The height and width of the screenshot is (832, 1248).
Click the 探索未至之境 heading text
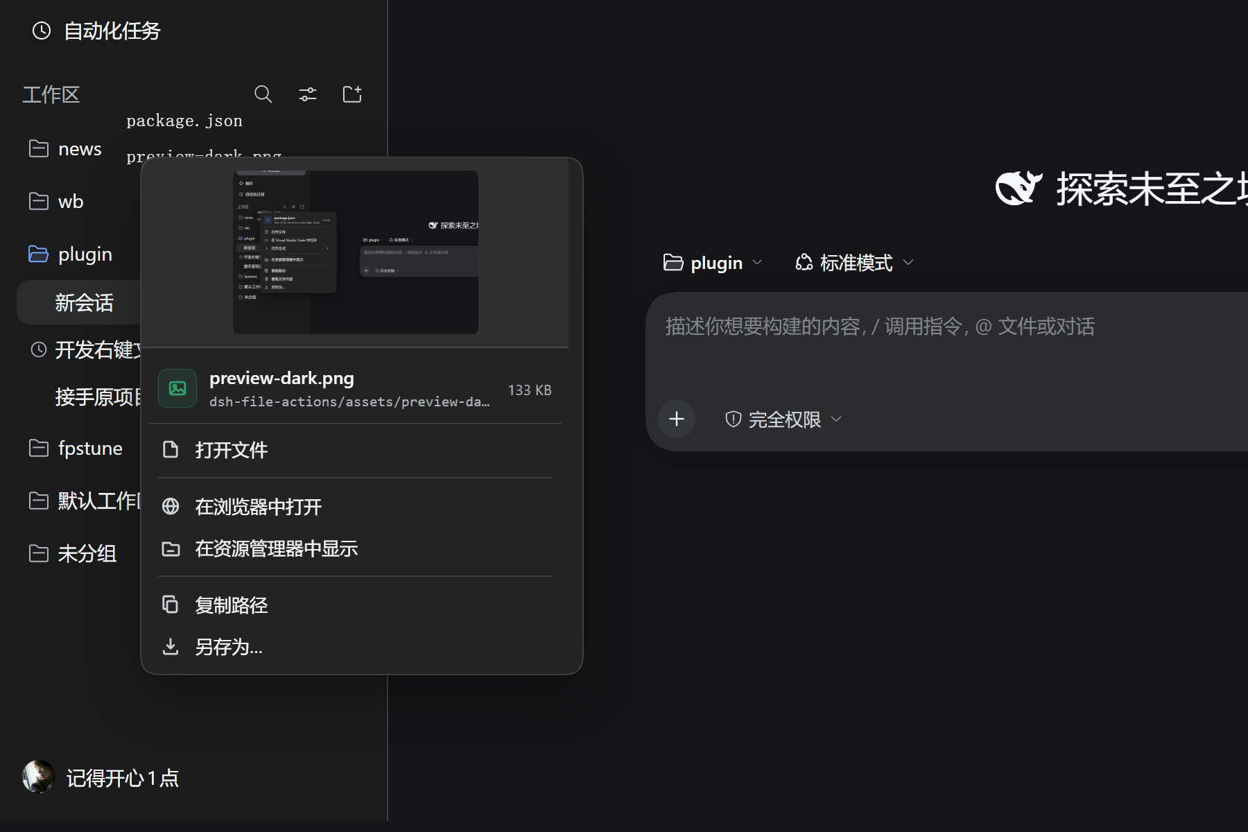coord(1152,189)
